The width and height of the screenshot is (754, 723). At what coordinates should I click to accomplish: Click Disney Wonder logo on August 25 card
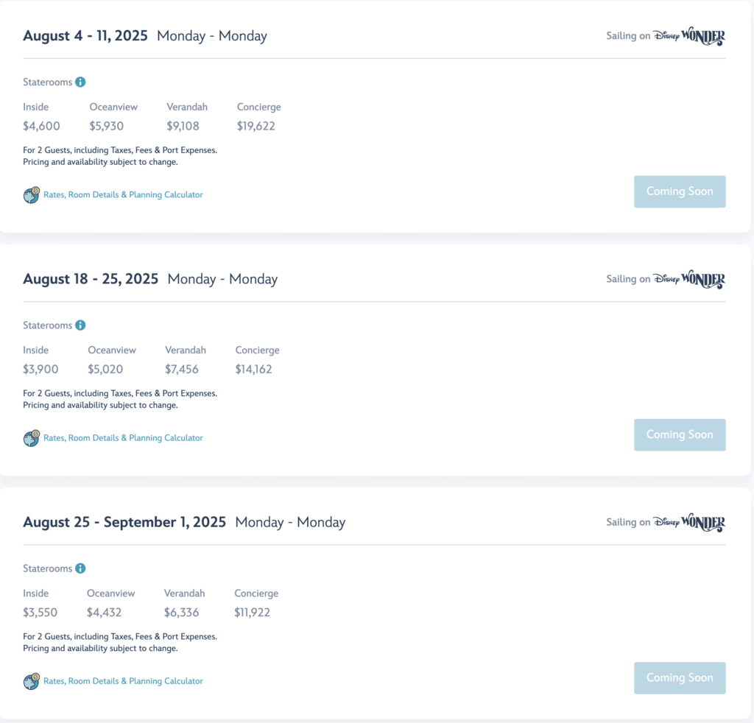(689, 522)
